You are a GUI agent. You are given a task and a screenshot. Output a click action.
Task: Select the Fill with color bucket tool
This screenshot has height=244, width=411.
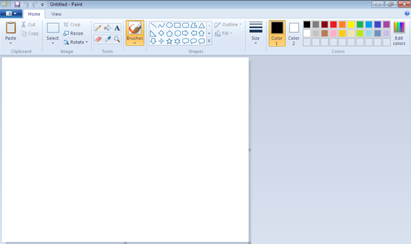pyautogui.click(x=107, y=28)
